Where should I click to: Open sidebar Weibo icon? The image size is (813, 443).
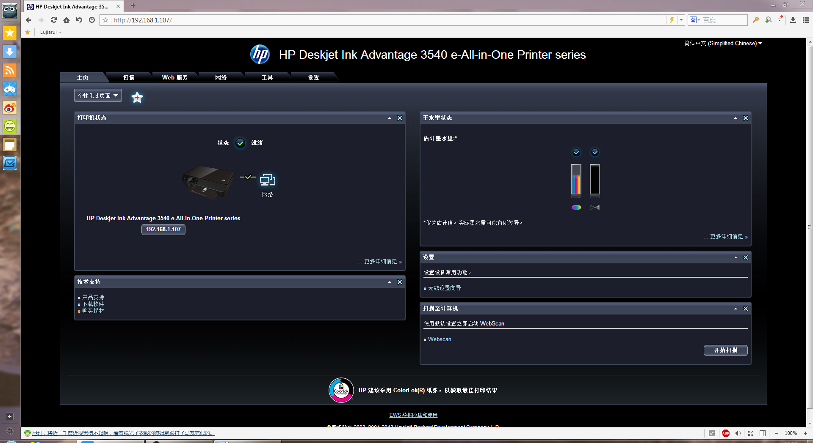(10, 107)
